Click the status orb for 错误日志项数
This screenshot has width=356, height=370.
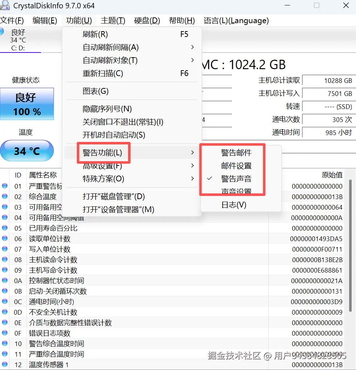pos(5,333)
